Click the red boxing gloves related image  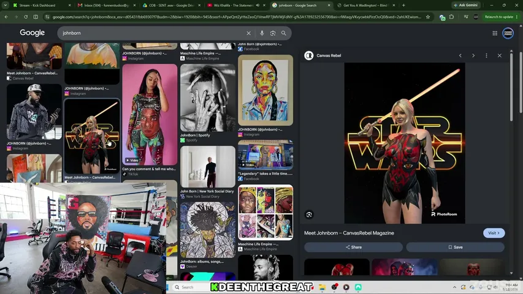tap(337, 267)
